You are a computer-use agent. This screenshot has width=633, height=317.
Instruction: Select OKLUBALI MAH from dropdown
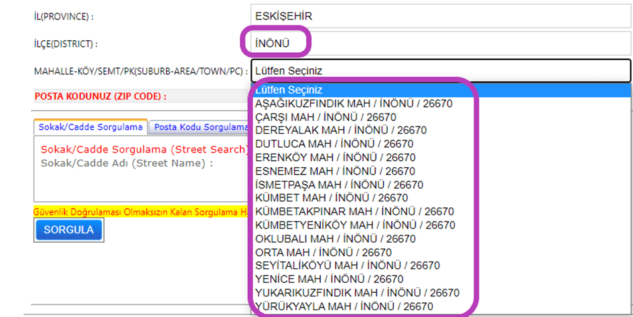[x=336, y=239]
